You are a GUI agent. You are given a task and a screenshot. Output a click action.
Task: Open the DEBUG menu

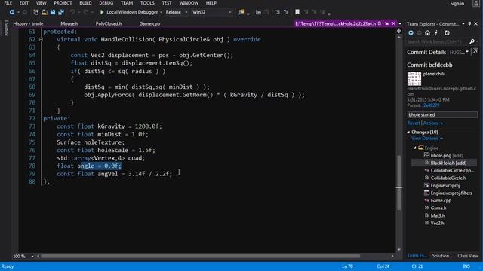(106, 3)
